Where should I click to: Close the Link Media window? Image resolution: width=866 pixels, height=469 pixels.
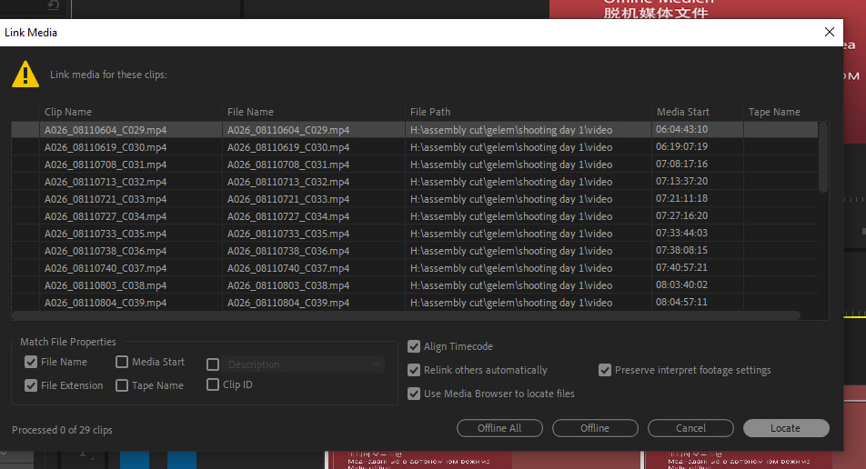pos(829,32)
